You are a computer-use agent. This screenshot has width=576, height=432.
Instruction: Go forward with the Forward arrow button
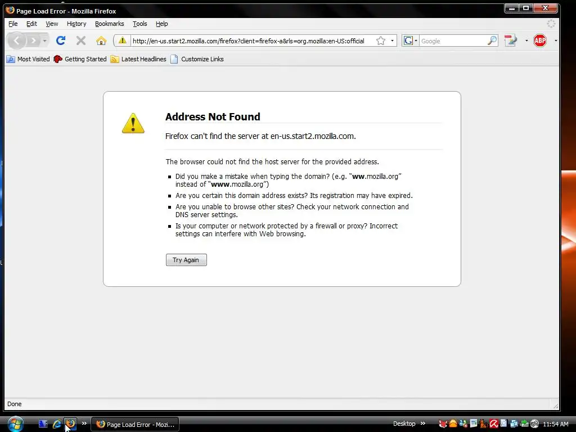click(x=33, y=40)
